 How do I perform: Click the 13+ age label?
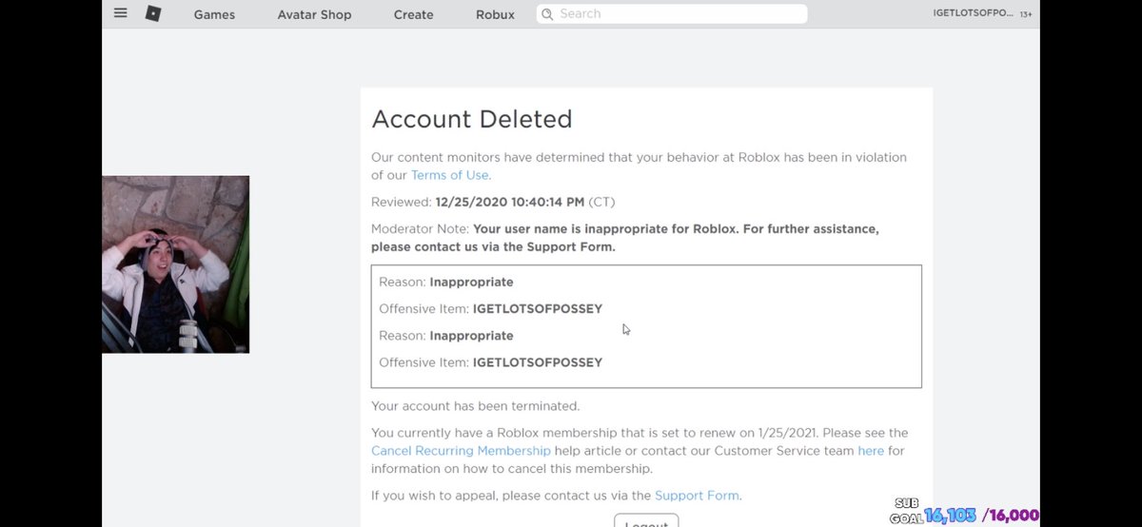click(1026, 14)
